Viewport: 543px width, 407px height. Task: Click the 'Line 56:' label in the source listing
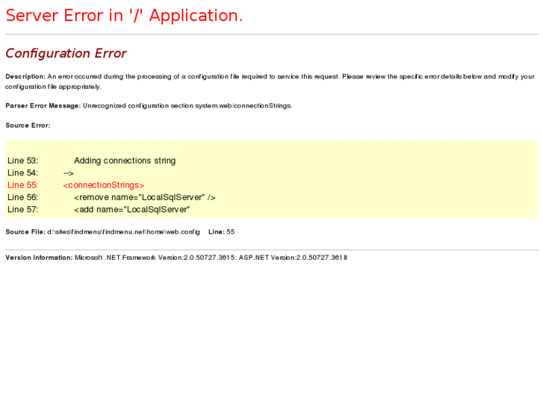[22, 197]
